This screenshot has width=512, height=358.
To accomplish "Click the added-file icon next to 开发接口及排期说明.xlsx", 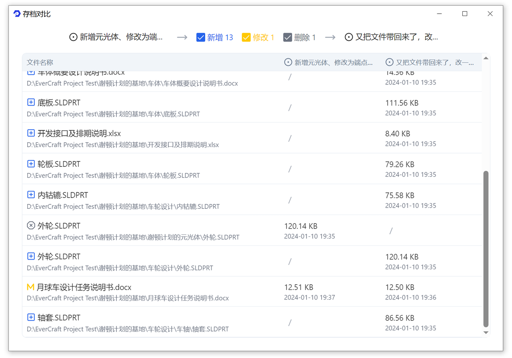I will (31, 133).
